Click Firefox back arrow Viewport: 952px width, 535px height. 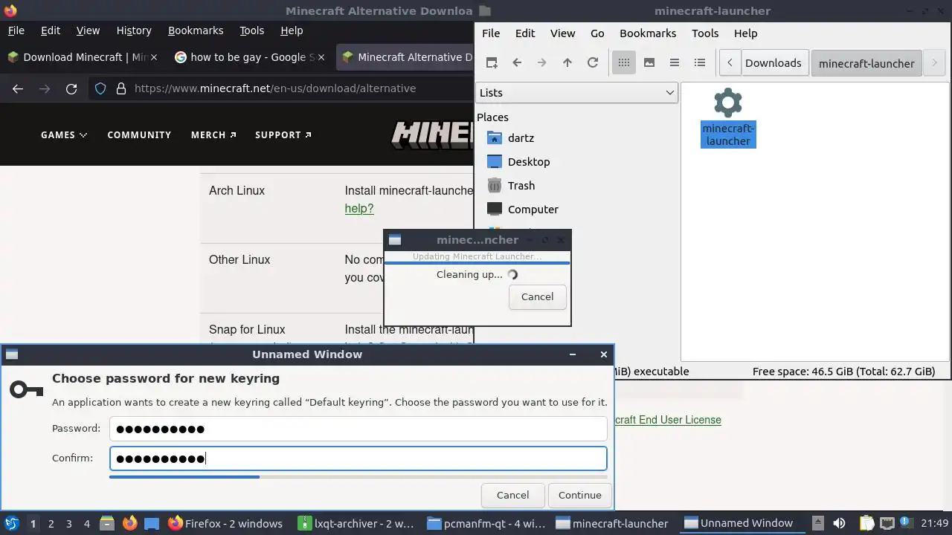18,88
